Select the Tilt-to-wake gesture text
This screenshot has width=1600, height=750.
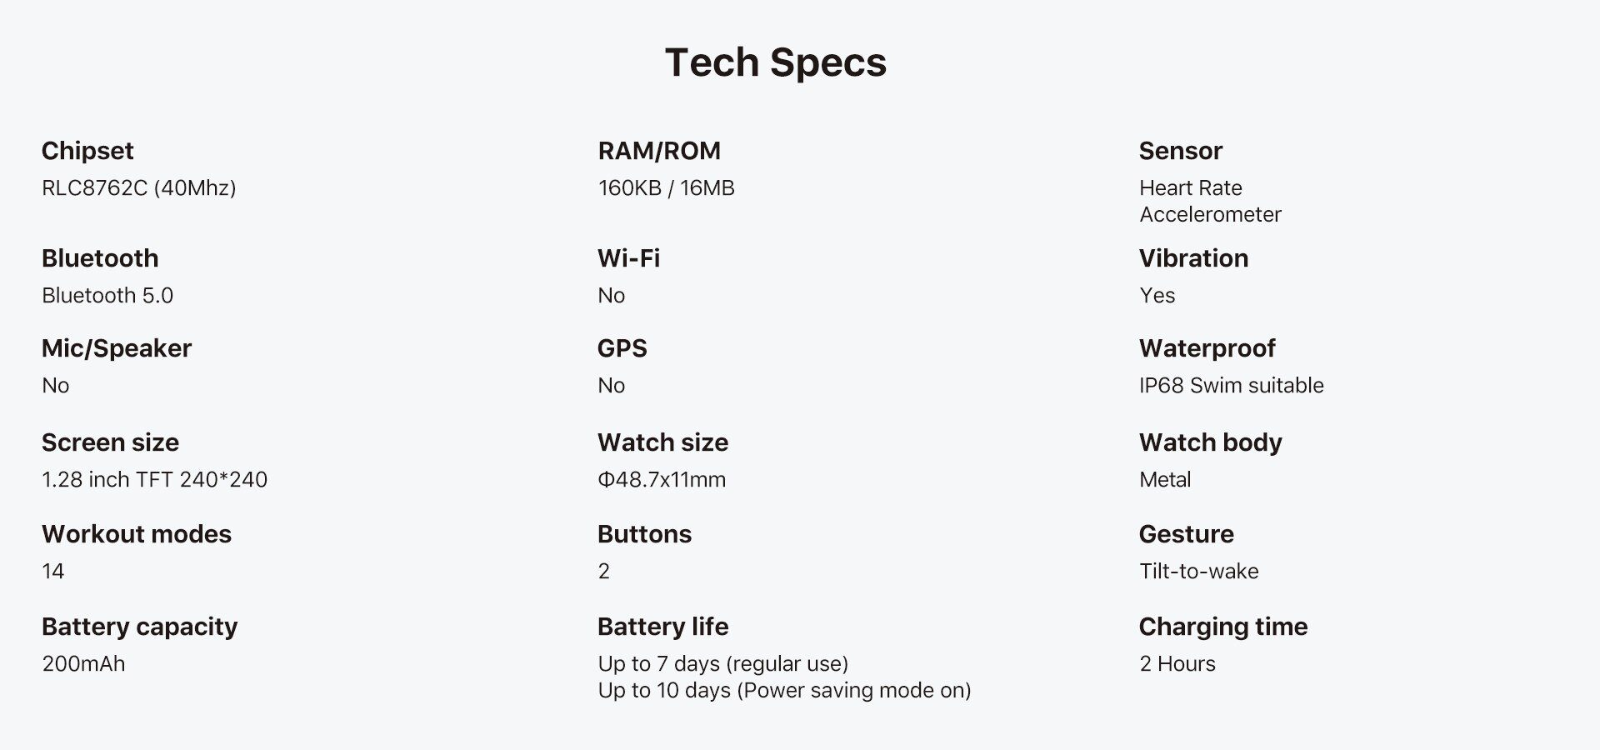click(x=1198, y=571)
